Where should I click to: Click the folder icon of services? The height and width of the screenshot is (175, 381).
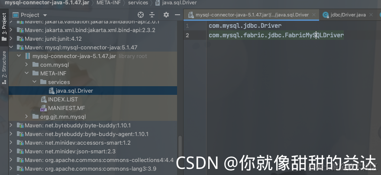coord(43,82)
